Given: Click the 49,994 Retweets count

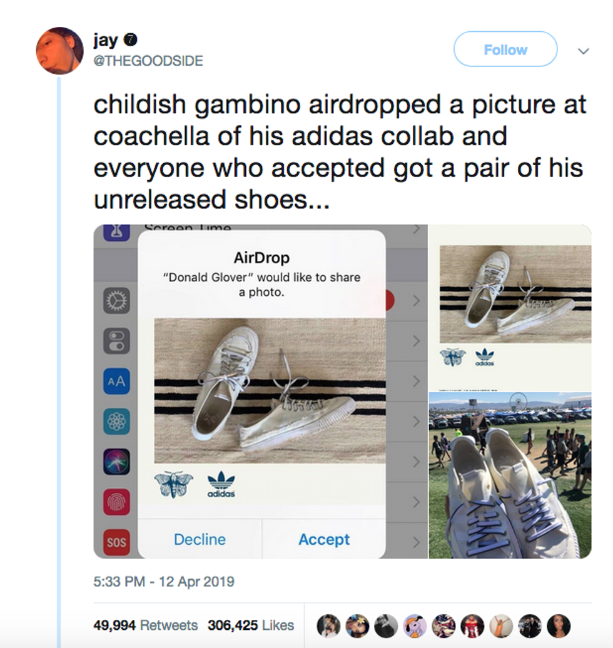Looking at the screenshot, I should coord(145,625).
